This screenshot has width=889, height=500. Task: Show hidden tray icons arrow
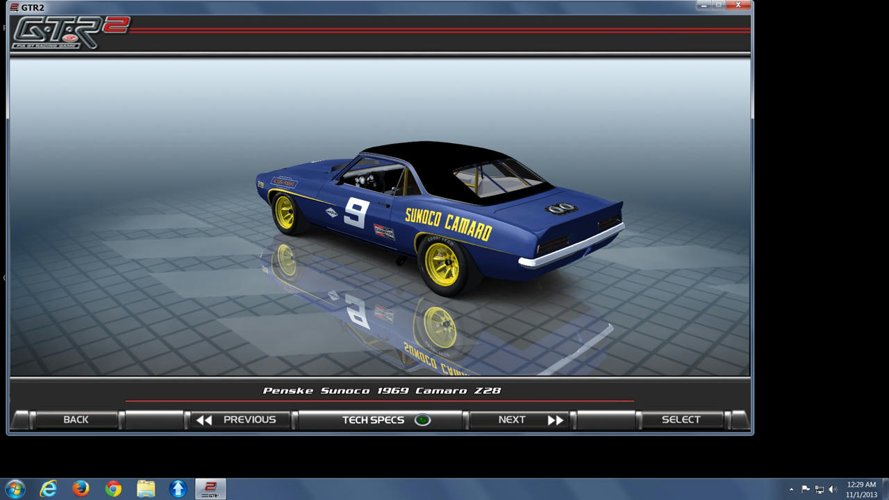pyautogui.click(x=791, y=490)
